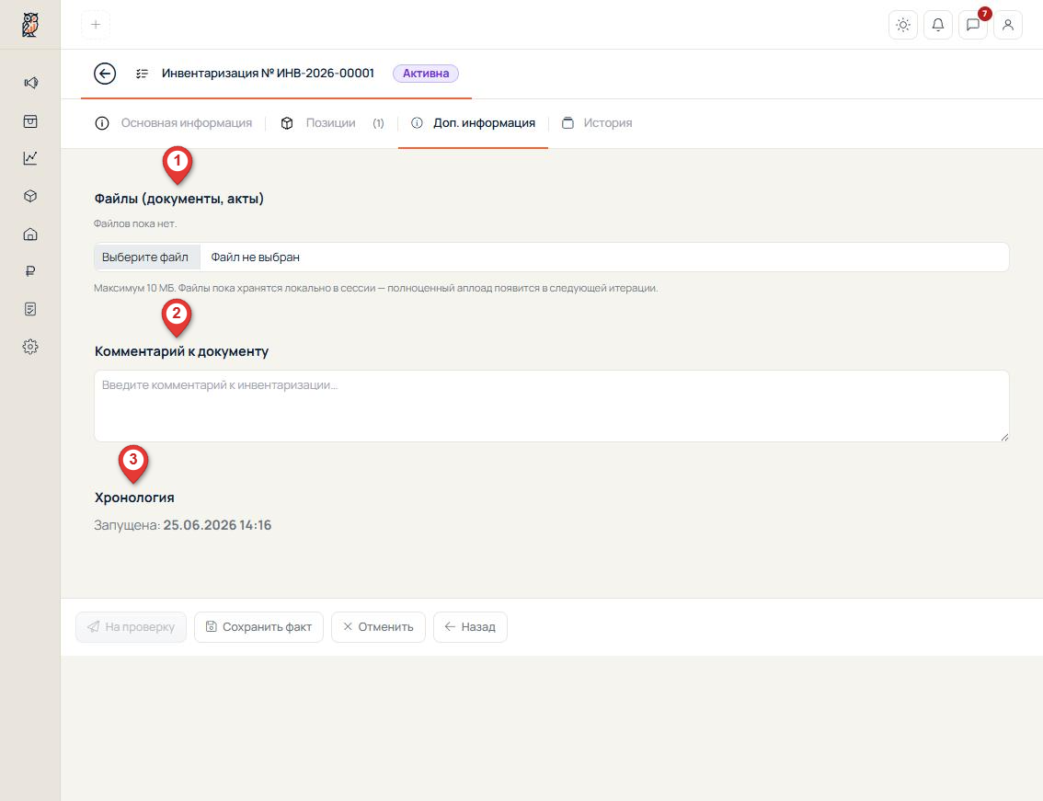Open the notifications bell
The image size is (1043, 801).
[x=938, y=25]
